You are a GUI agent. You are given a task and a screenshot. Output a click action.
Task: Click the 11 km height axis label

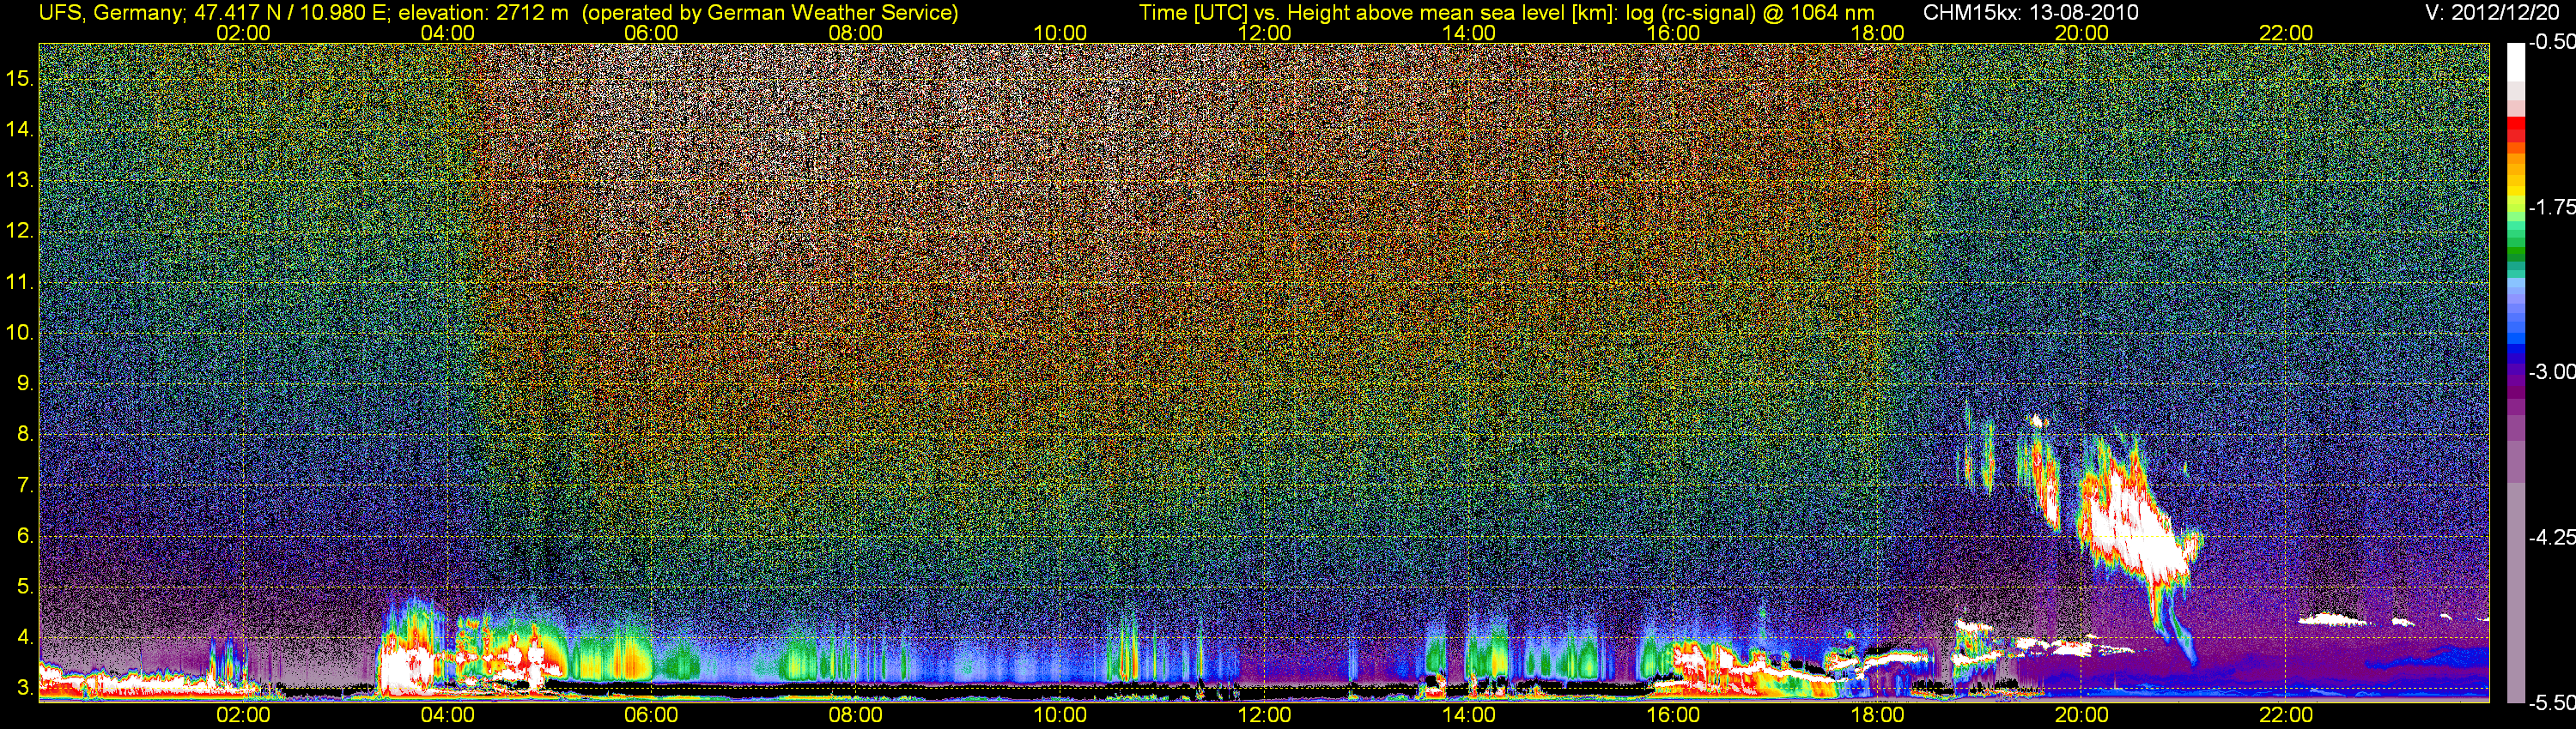(20, 281)
